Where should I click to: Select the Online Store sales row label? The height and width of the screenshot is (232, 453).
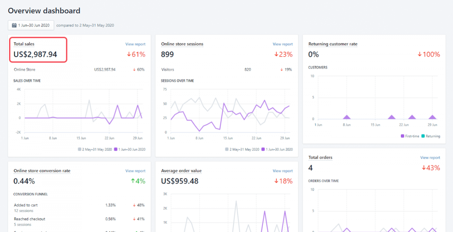(x=25, y=69)
